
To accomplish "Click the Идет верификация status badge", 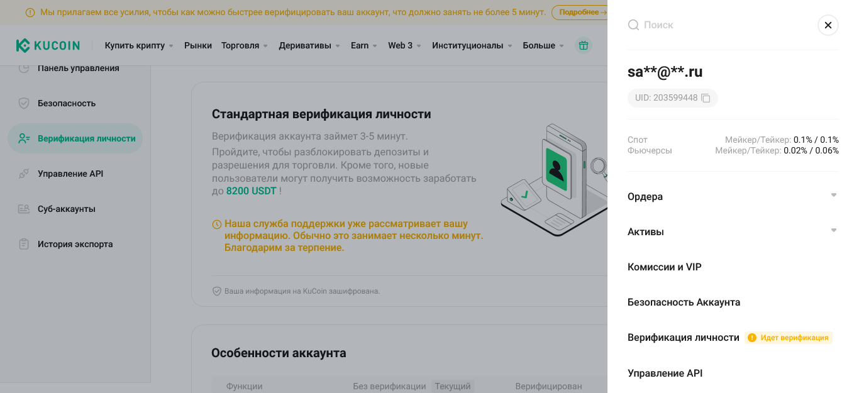I will pyautogui.click(x=789, y=338).
